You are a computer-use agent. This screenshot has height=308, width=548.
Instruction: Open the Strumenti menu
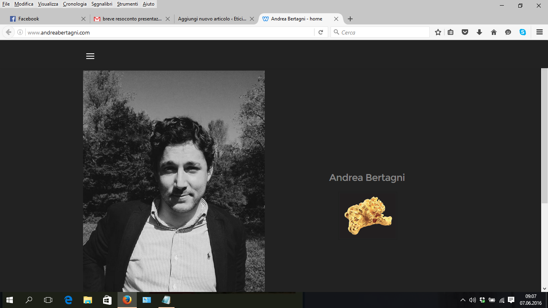pos(128,4)
